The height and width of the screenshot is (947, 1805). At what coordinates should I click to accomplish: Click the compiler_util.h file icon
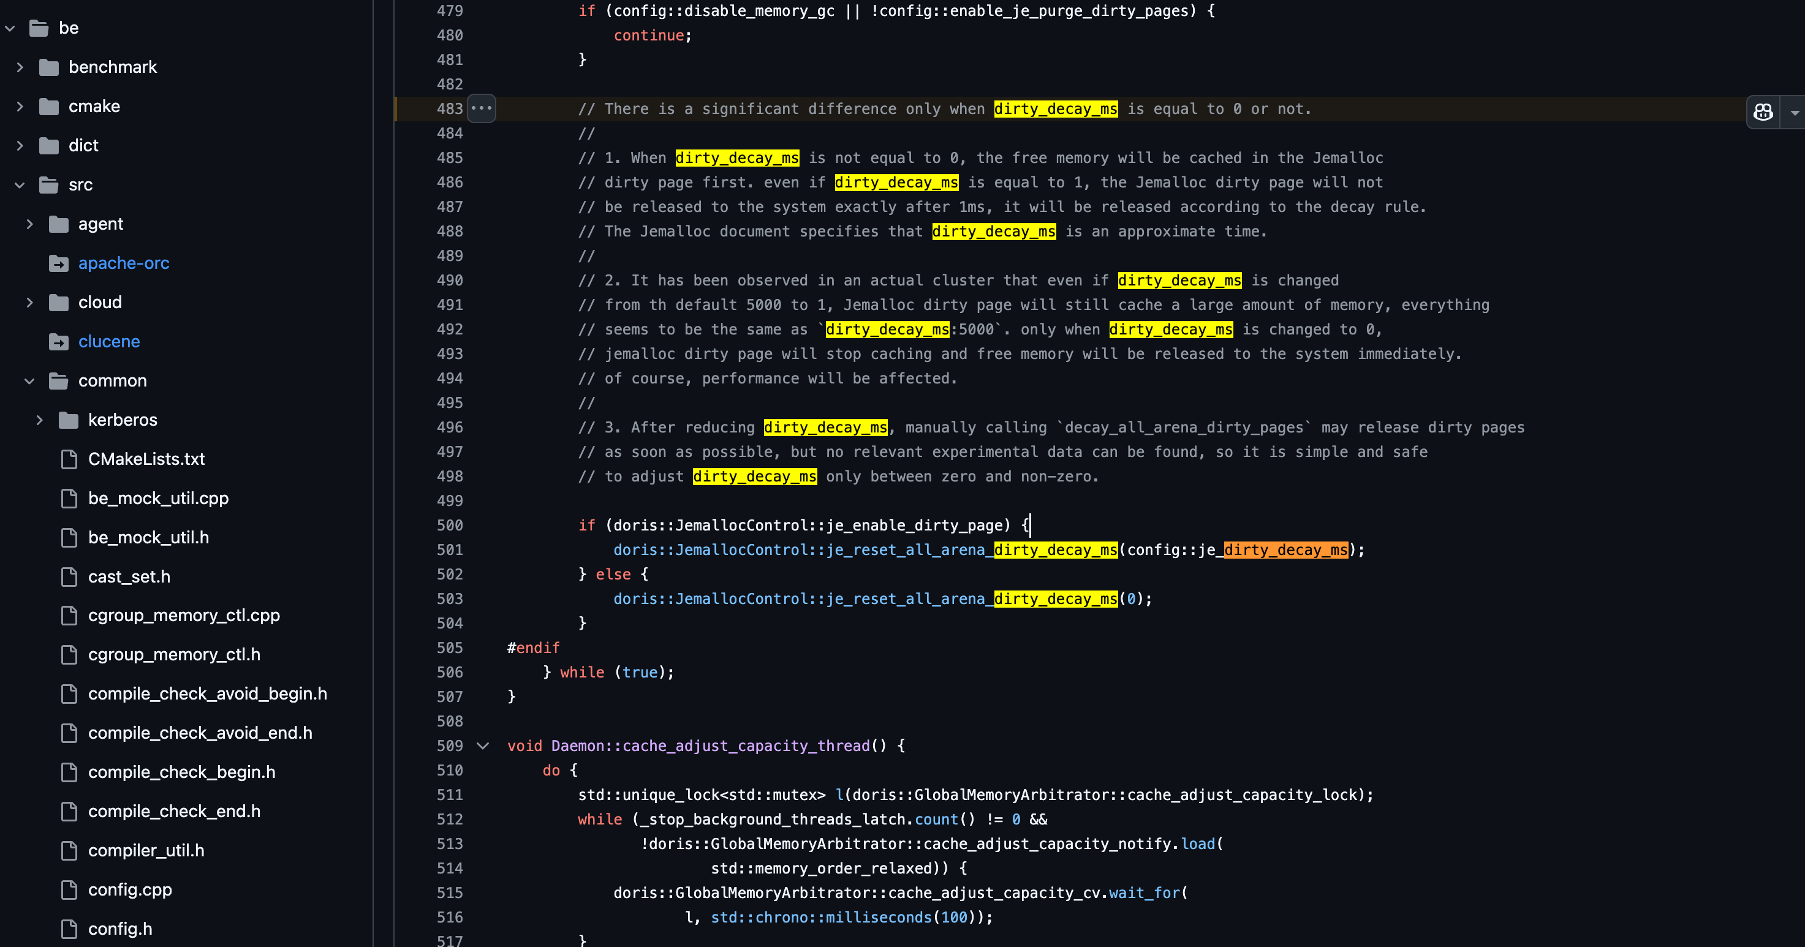(69, 850)
